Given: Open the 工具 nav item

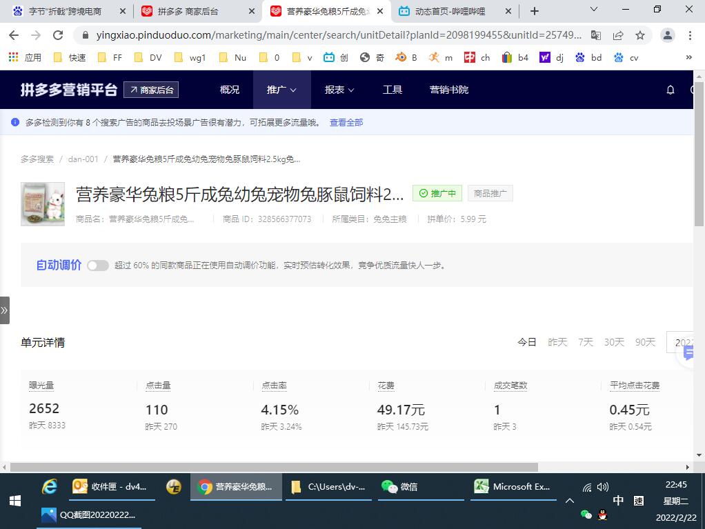Looking at the screenshot, I should 393,90.
